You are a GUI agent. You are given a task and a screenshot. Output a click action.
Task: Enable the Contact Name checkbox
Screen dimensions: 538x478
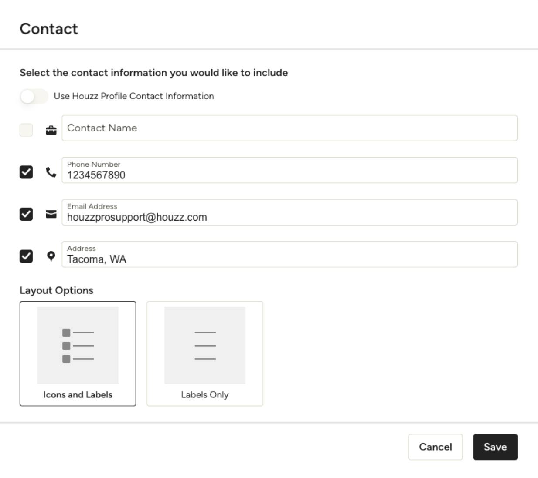26,130
